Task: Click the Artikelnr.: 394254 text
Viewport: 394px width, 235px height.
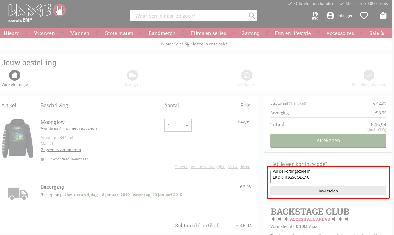Action: coord(57,137)
